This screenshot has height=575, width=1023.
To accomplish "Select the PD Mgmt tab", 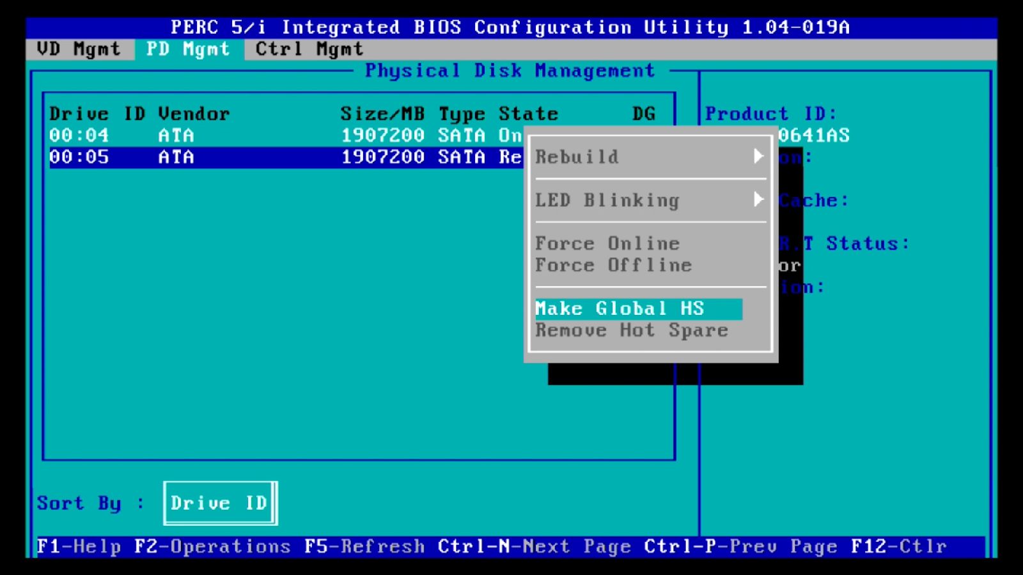I will 188,49.
